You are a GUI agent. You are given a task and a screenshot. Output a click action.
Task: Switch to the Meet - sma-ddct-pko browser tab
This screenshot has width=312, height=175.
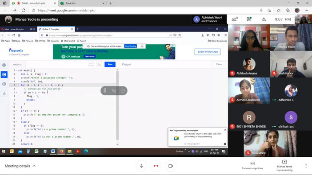(34, 3)
